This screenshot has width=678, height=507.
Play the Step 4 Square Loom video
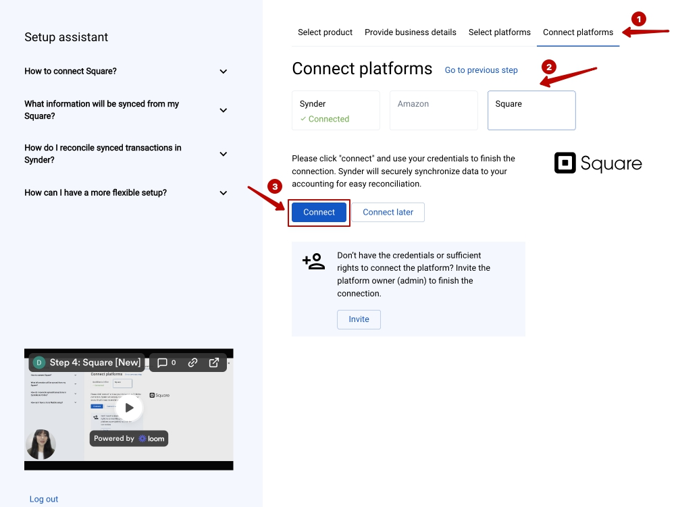click(x=129, y=408)
